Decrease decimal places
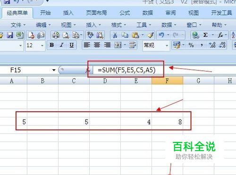Screen dimensions: 236x175 click(x=222, y=45)
